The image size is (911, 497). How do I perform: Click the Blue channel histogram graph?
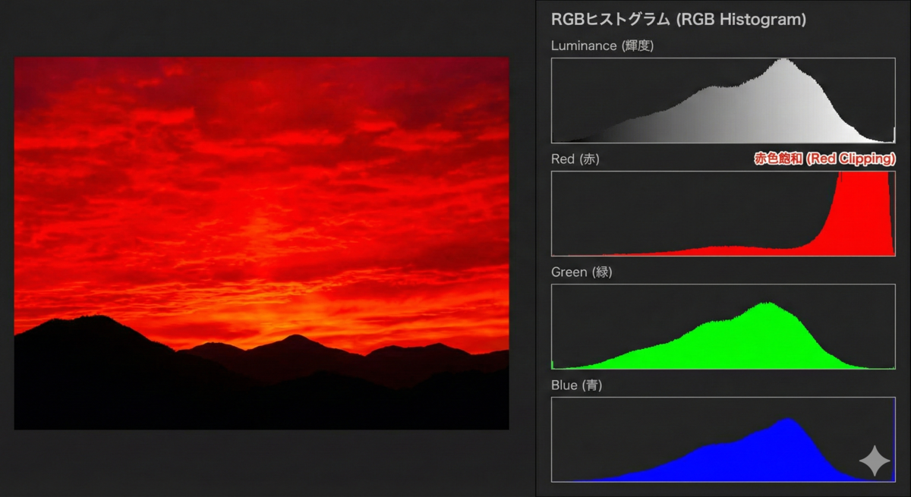pos(723,439)
